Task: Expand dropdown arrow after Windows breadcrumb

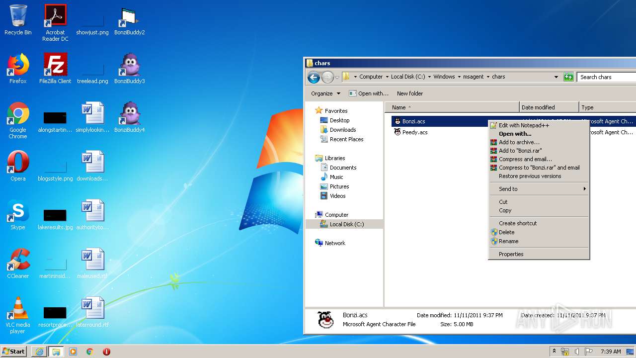Action: 459,77
